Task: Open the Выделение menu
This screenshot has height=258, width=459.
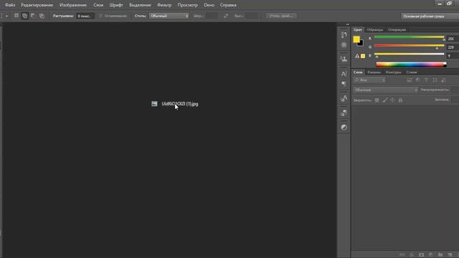Action: coord(140,5)
